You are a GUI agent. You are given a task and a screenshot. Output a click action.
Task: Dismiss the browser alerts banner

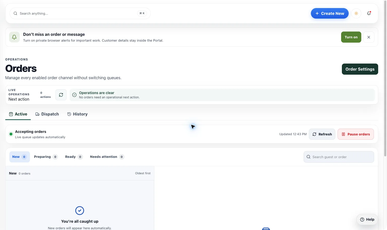(x=369, y=37)
